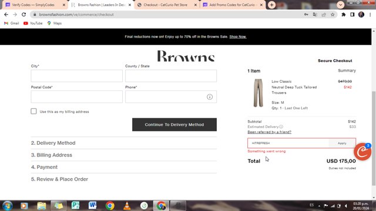Switch to Checkout CatCurio Pet Store tab

pyautogui.click(x=167, y=5)
